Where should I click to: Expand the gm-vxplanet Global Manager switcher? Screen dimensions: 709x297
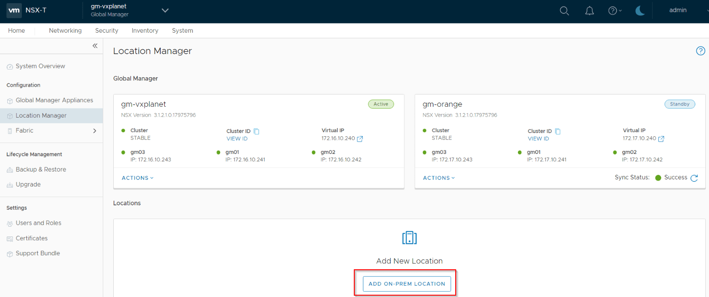(x=165, y=10)
